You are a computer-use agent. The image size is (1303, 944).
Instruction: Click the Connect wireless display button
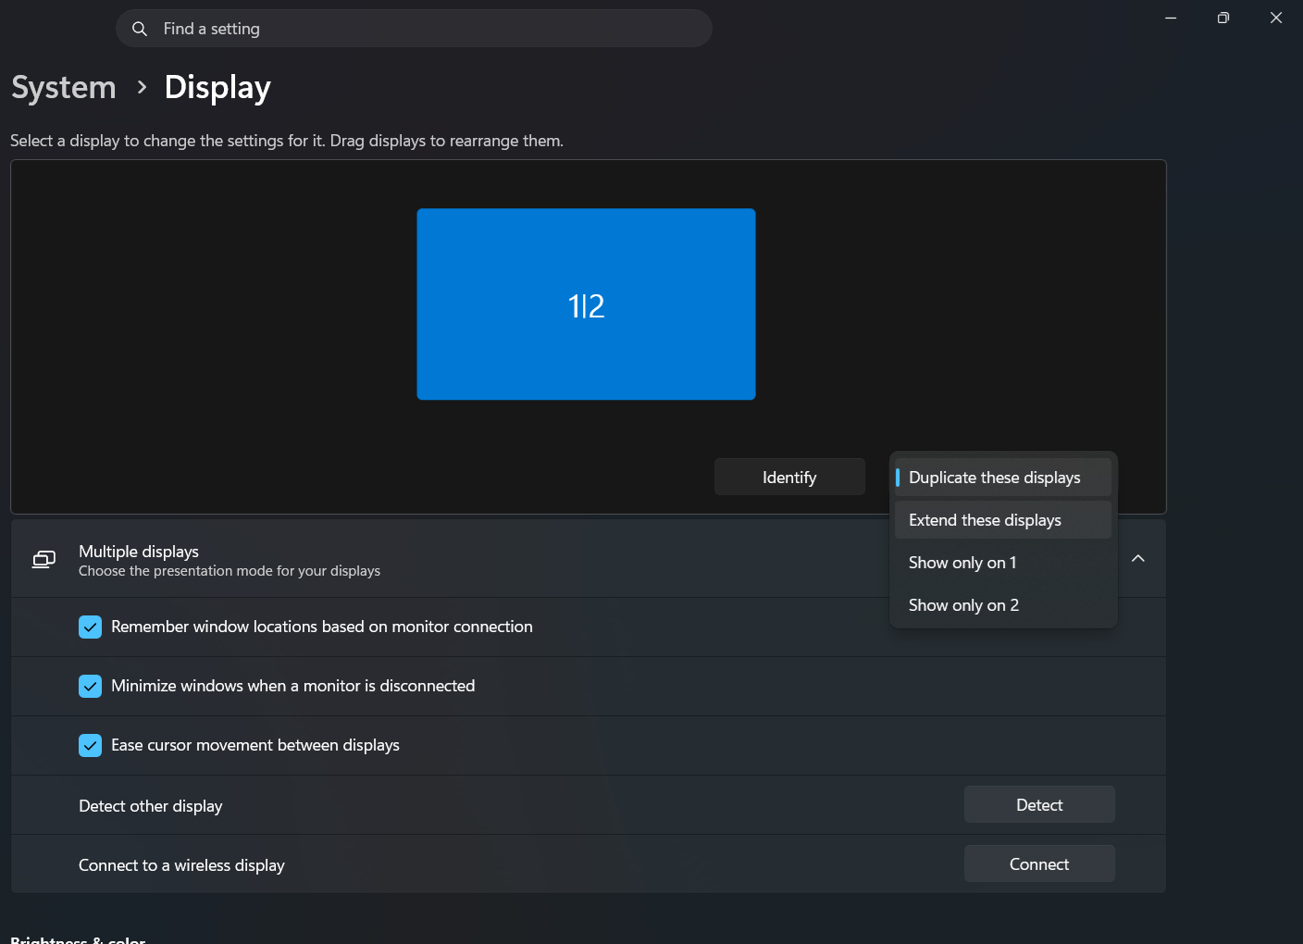click(x=1039, y=863)
